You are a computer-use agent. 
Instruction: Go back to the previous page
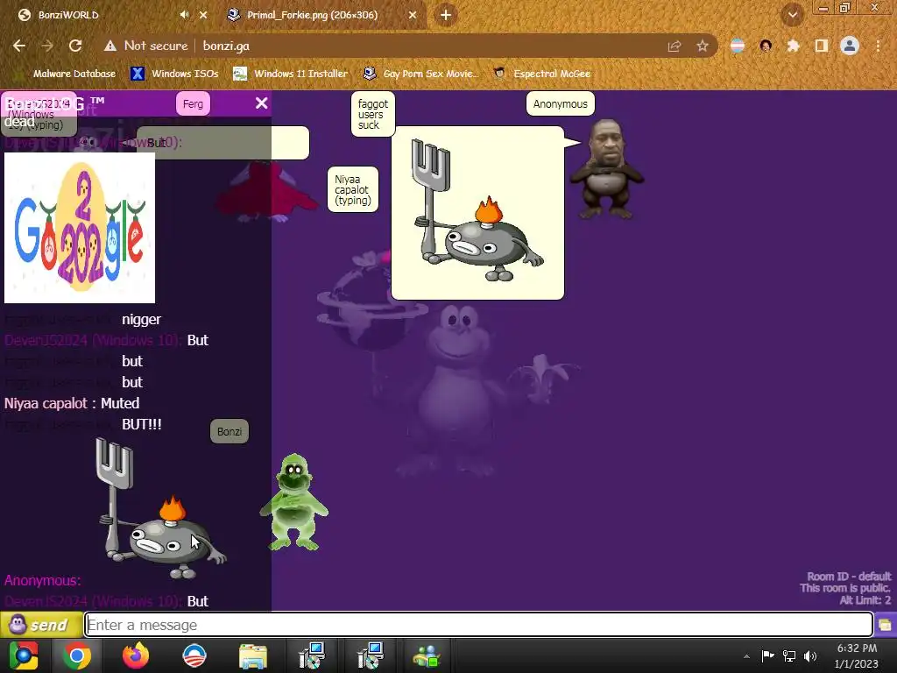19,46
